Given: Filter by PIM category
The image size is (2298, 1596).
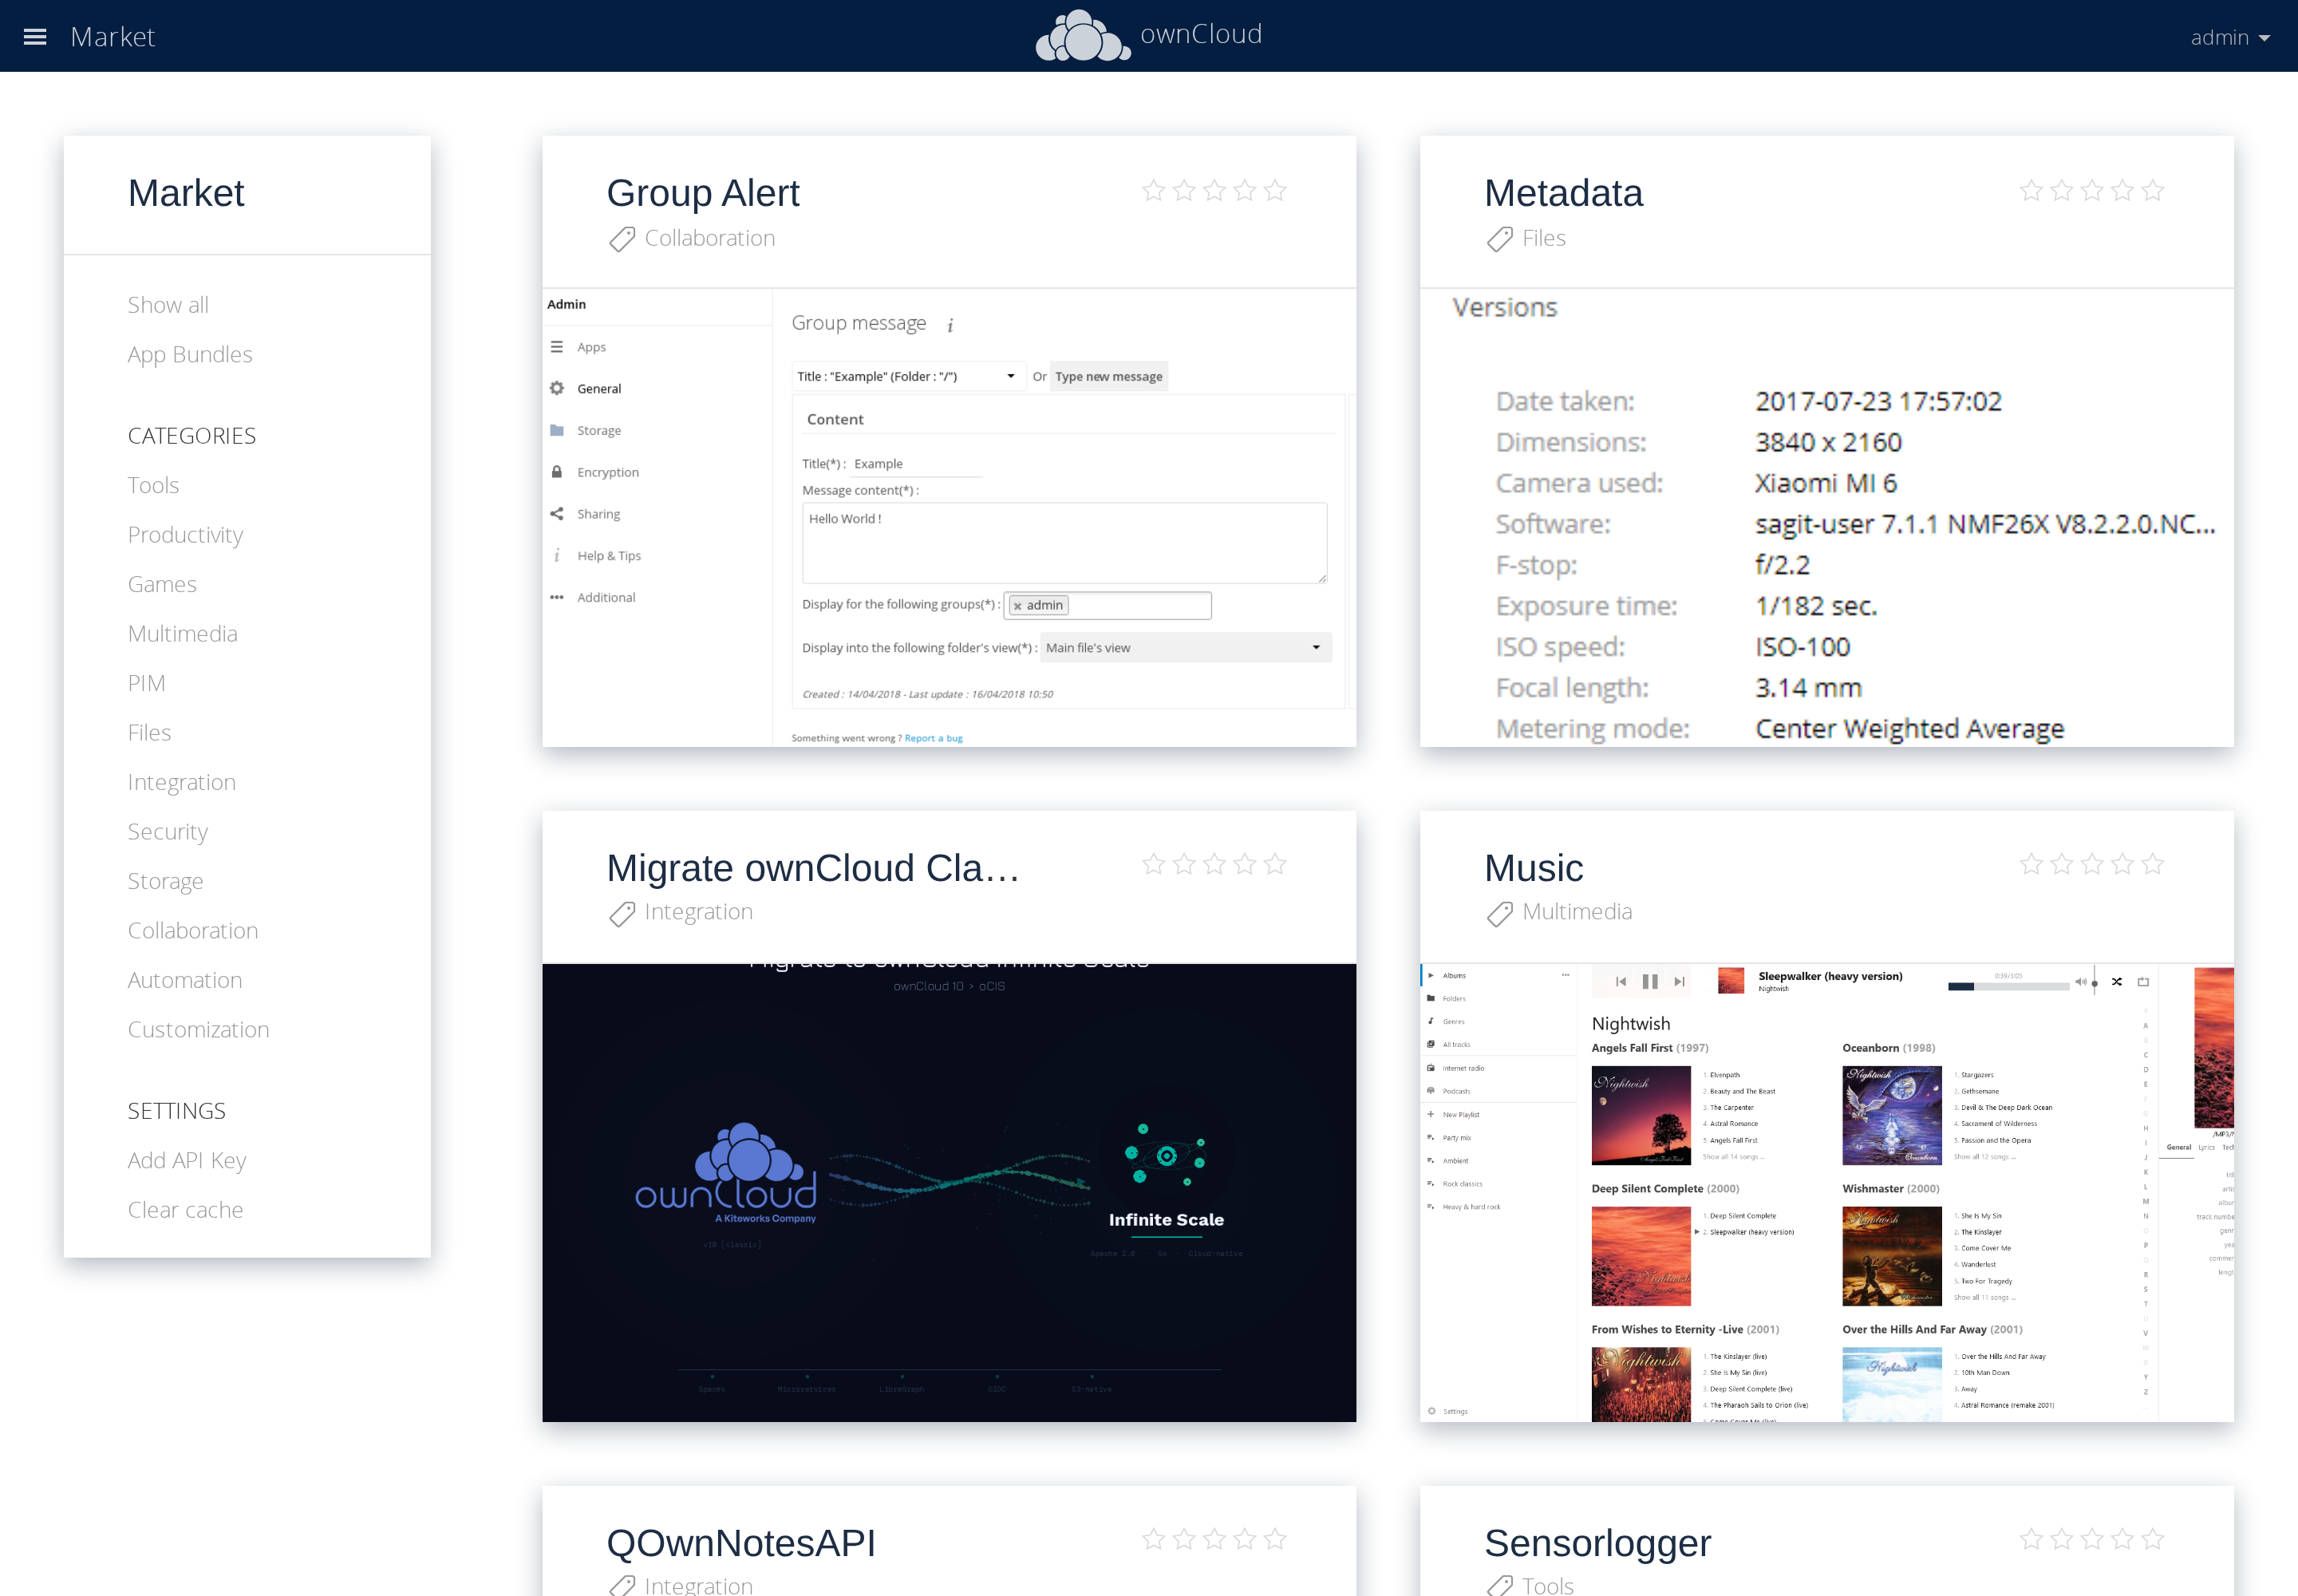Looking at the screenshot, I should (x=146, y=683).
